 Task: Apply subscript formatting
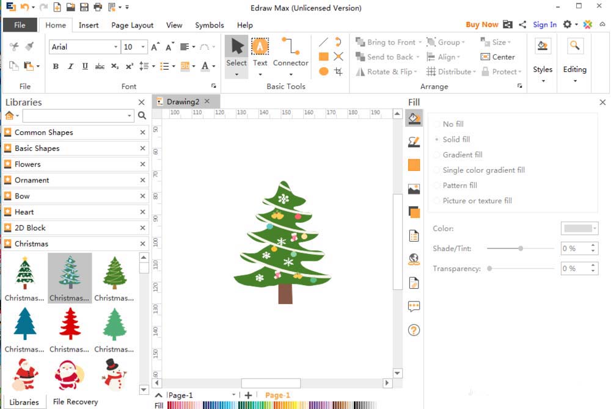pyautogui.click(x=115, y=66)
